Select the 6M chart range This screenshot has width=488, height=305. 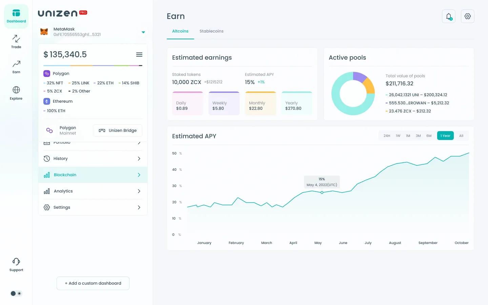point(429,136)
